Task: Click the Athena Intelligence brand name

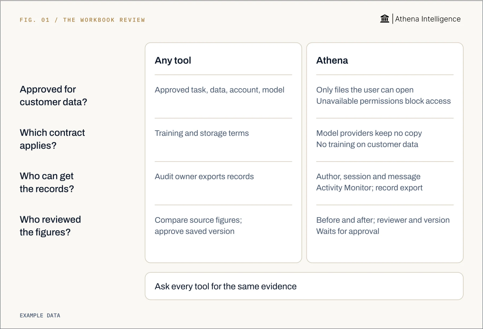Action: tap(428, 19)
